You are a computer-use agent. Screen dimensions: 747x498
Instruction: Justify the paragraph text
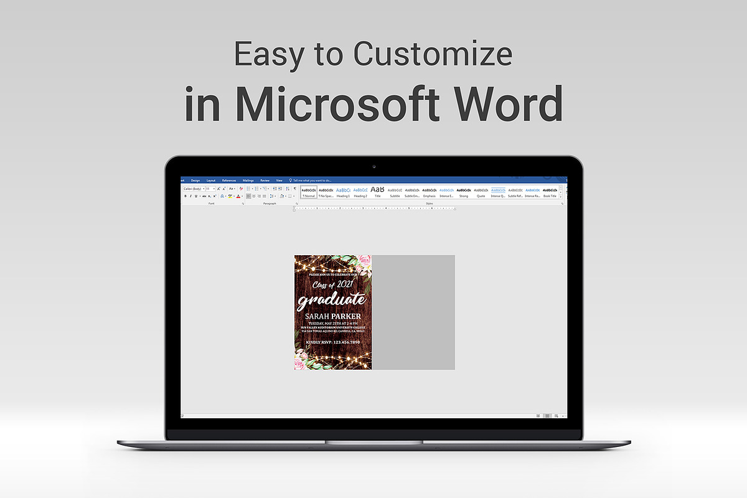coord(265,196)
